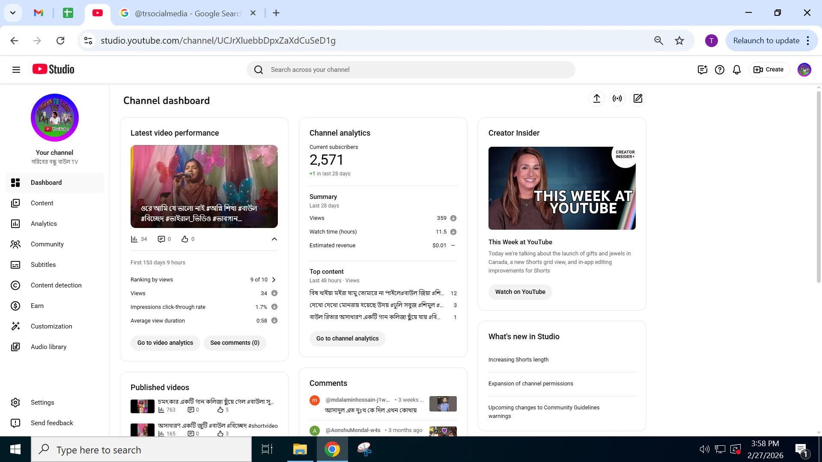822x462 pixels.
Task: Click the upload videos arrow icon
Action: click(597, 98)
